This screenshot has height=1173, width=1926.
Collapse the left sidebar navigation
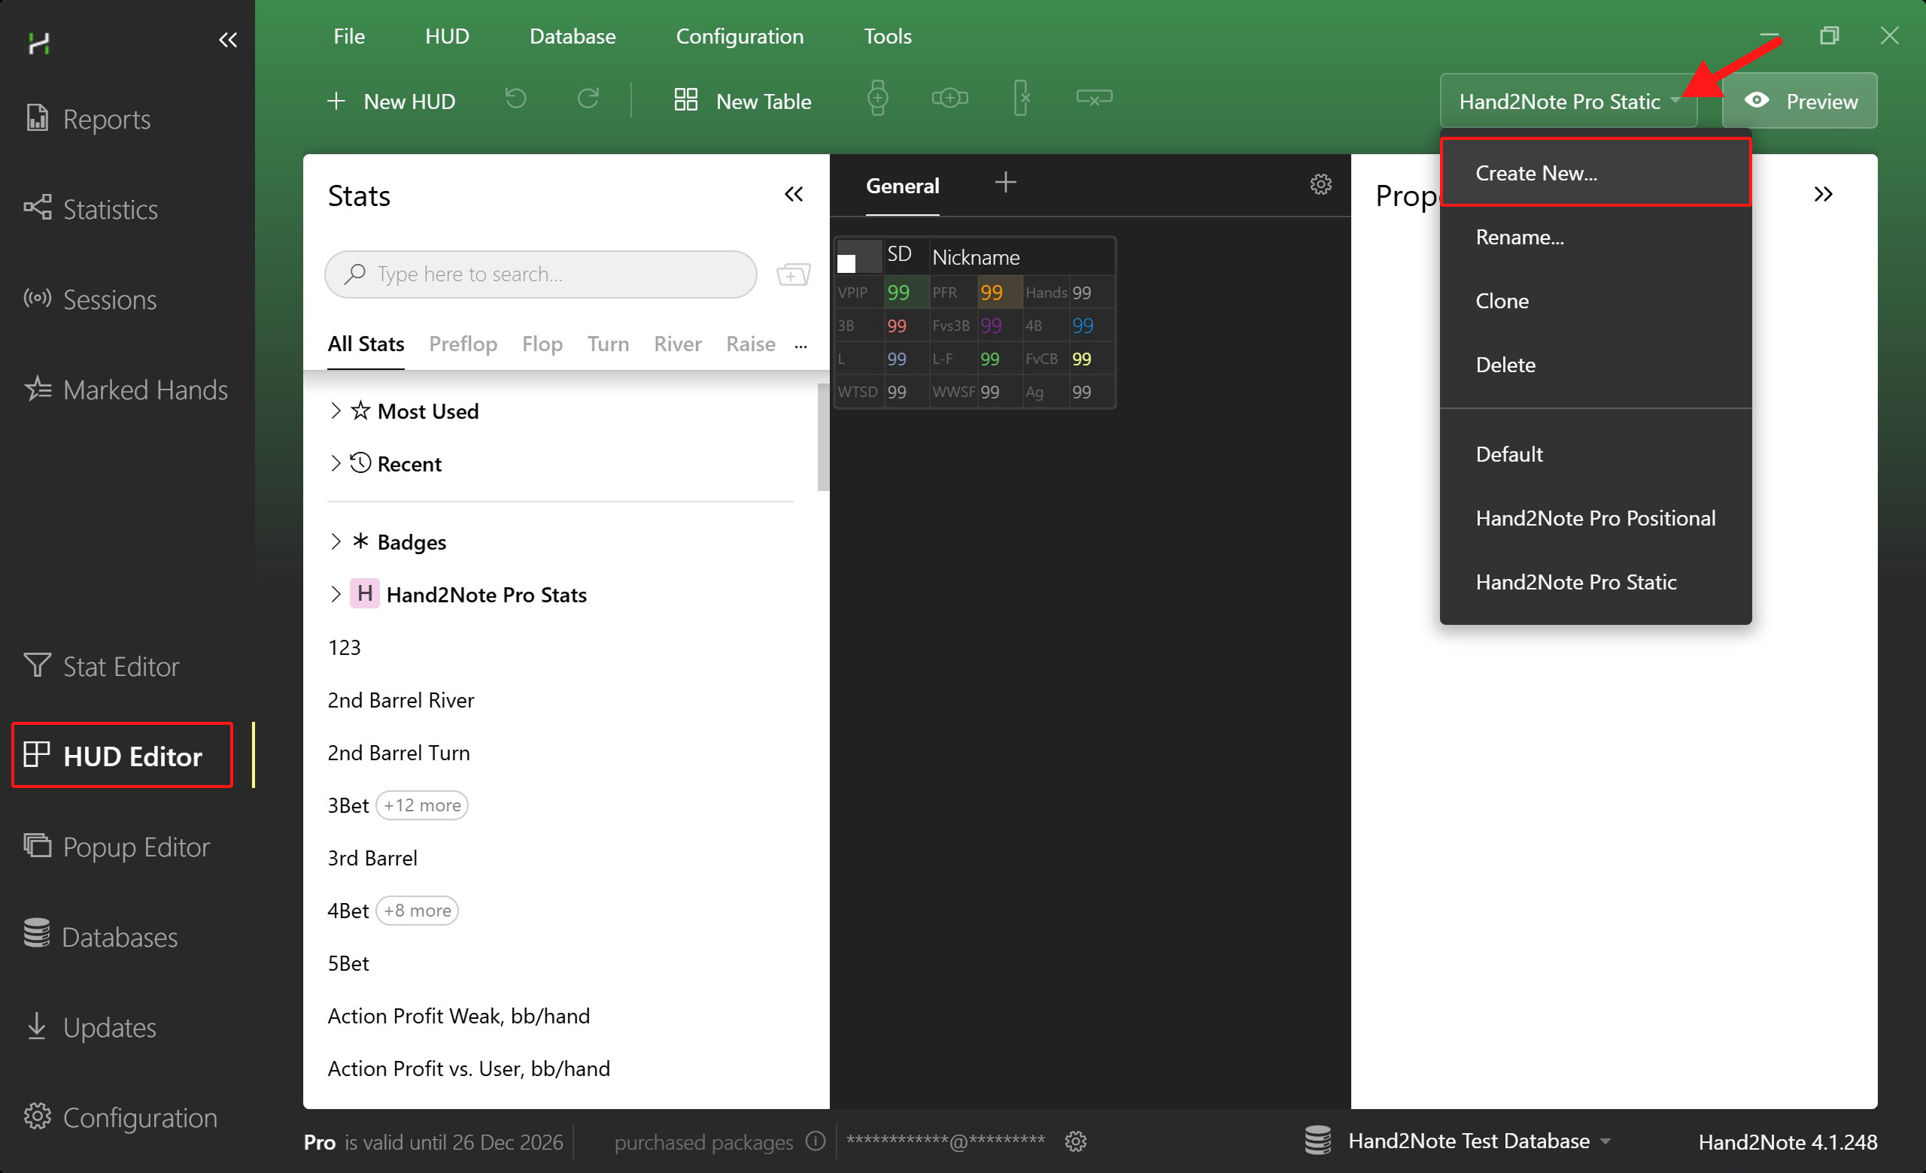227,40
